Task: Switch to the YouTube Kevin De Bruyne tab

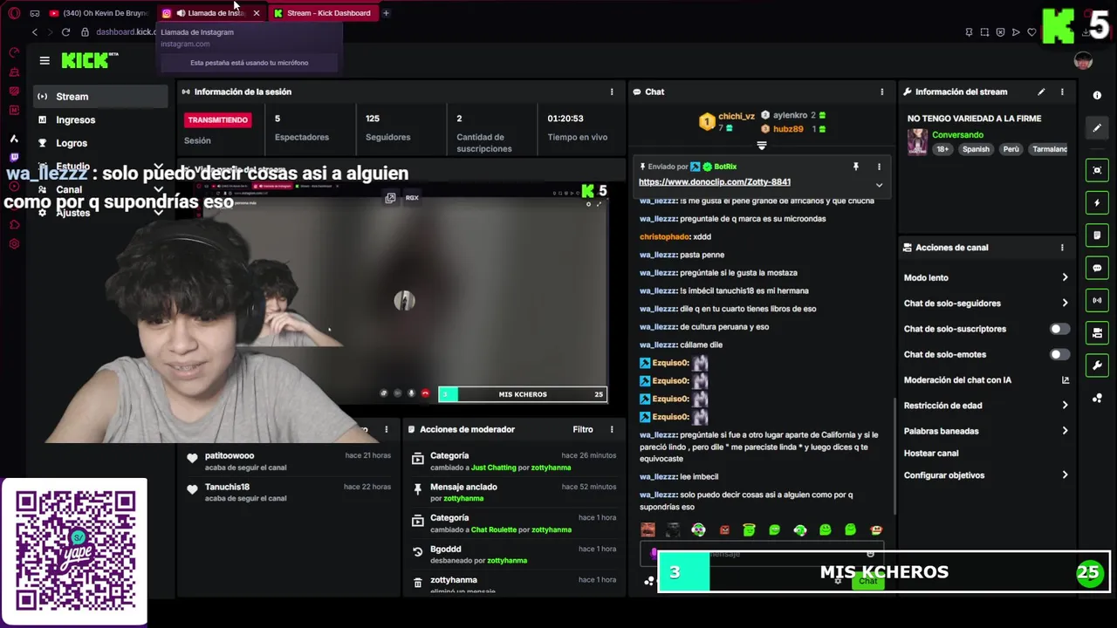Action: tap(99, 13)
